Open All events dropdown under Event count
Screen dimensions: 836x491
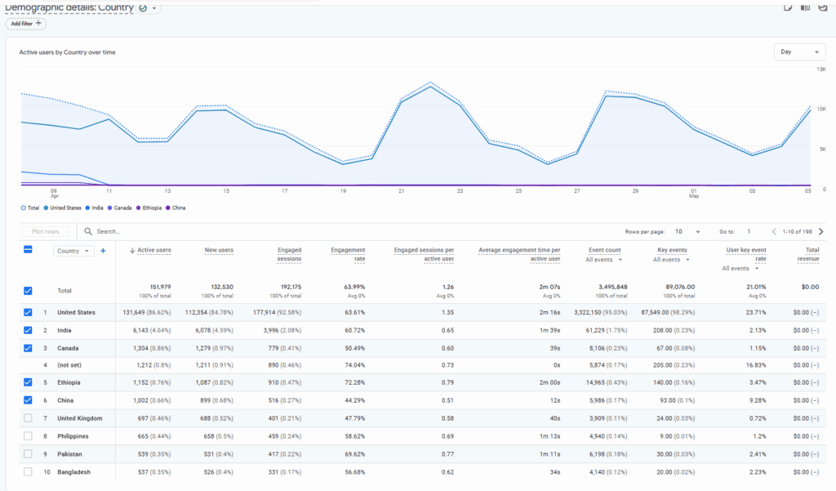click(604, 260)
